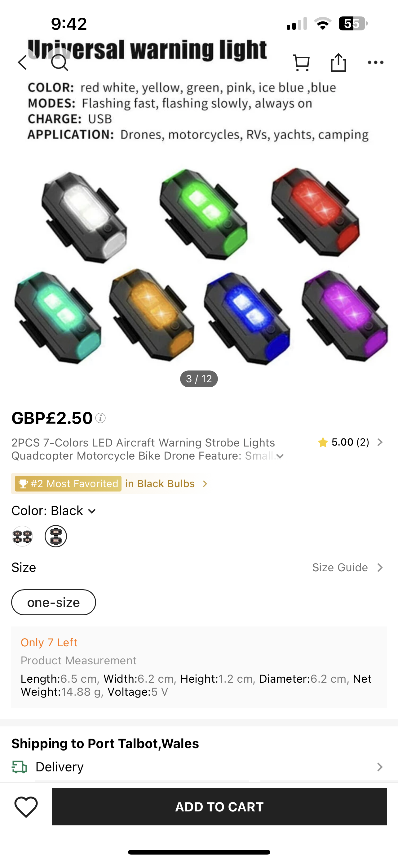Tap the 3 / 12 image counter
The height and width of the screenshot is (862, 398).
click(x=199, y=379)
